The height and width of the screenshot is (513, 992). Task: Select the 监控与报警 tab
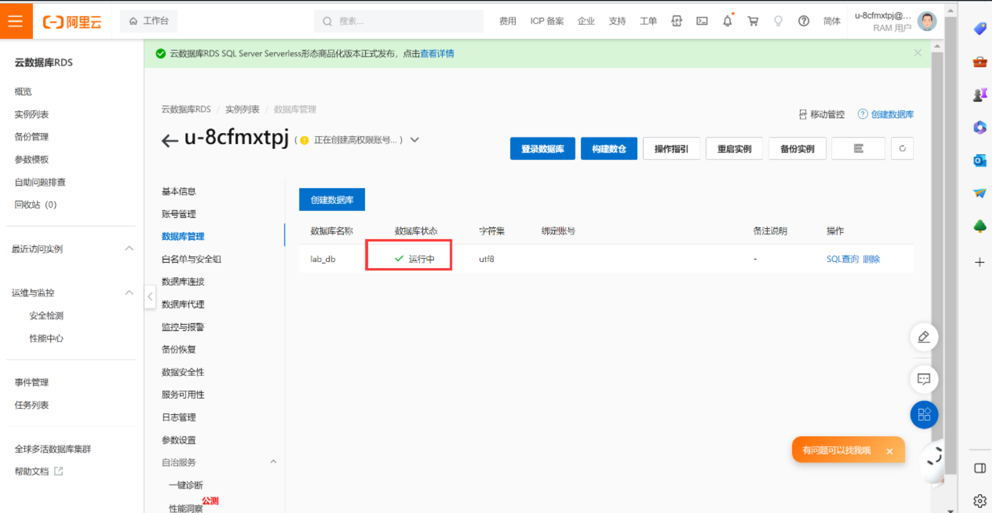(x=183, y=327)
